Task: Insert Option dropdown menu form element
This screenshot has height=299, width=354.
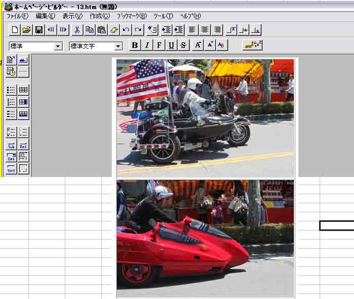Action: (11, 157)
